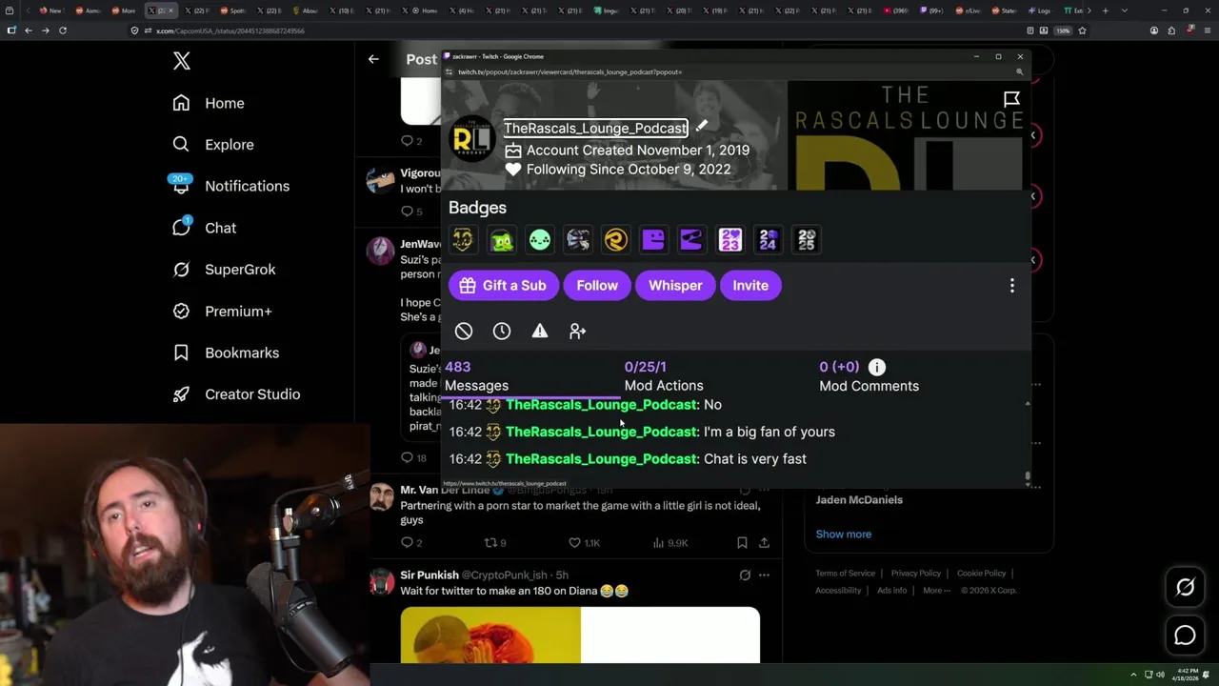Image resolution: width=1219 pixels, height=686 pixels.
Task: Click the zoom magnifier in popout address bar
Action: [x=1019, y=72]
